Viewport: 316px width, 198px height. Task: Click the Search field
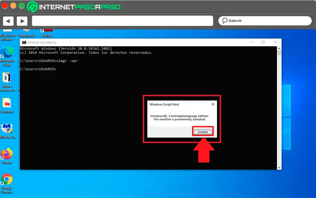tap(265, 21)
